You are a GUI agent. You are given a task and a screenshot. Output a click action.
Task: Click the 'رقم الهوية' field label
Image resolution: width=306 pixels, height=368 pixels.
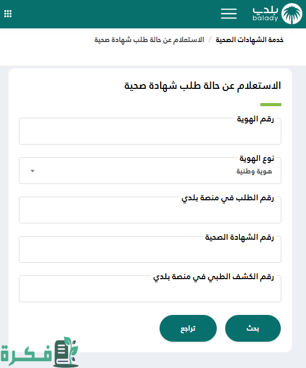256,119
